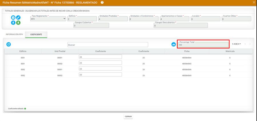
Task: Click the Buscar search field
Action: click(x=108, y=45)
